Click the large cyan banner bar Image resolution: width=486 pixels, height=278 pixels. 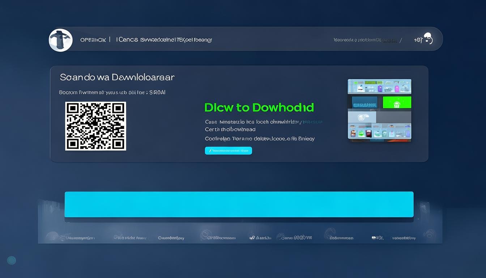pos(239,205)
